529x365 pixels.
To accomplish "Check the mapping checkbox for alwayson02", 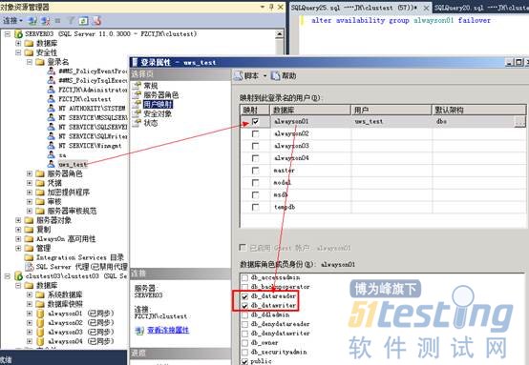I will pyautogui.click(x=255, y=133).
